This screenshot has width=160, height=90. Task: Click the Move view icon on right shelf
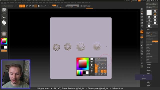click(x=142, y=45)
